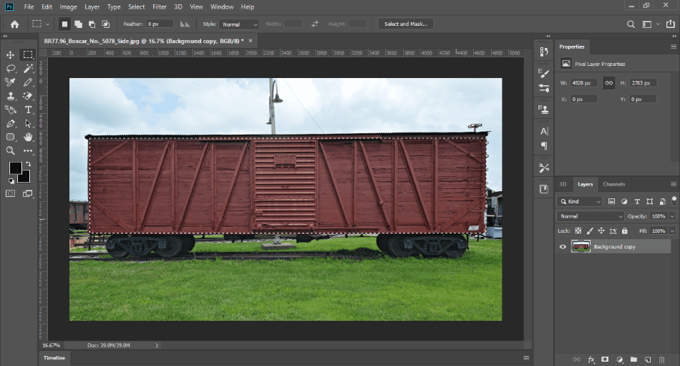Open the Brush Settings panel icon
680x366 pixels.
point(544,73)
